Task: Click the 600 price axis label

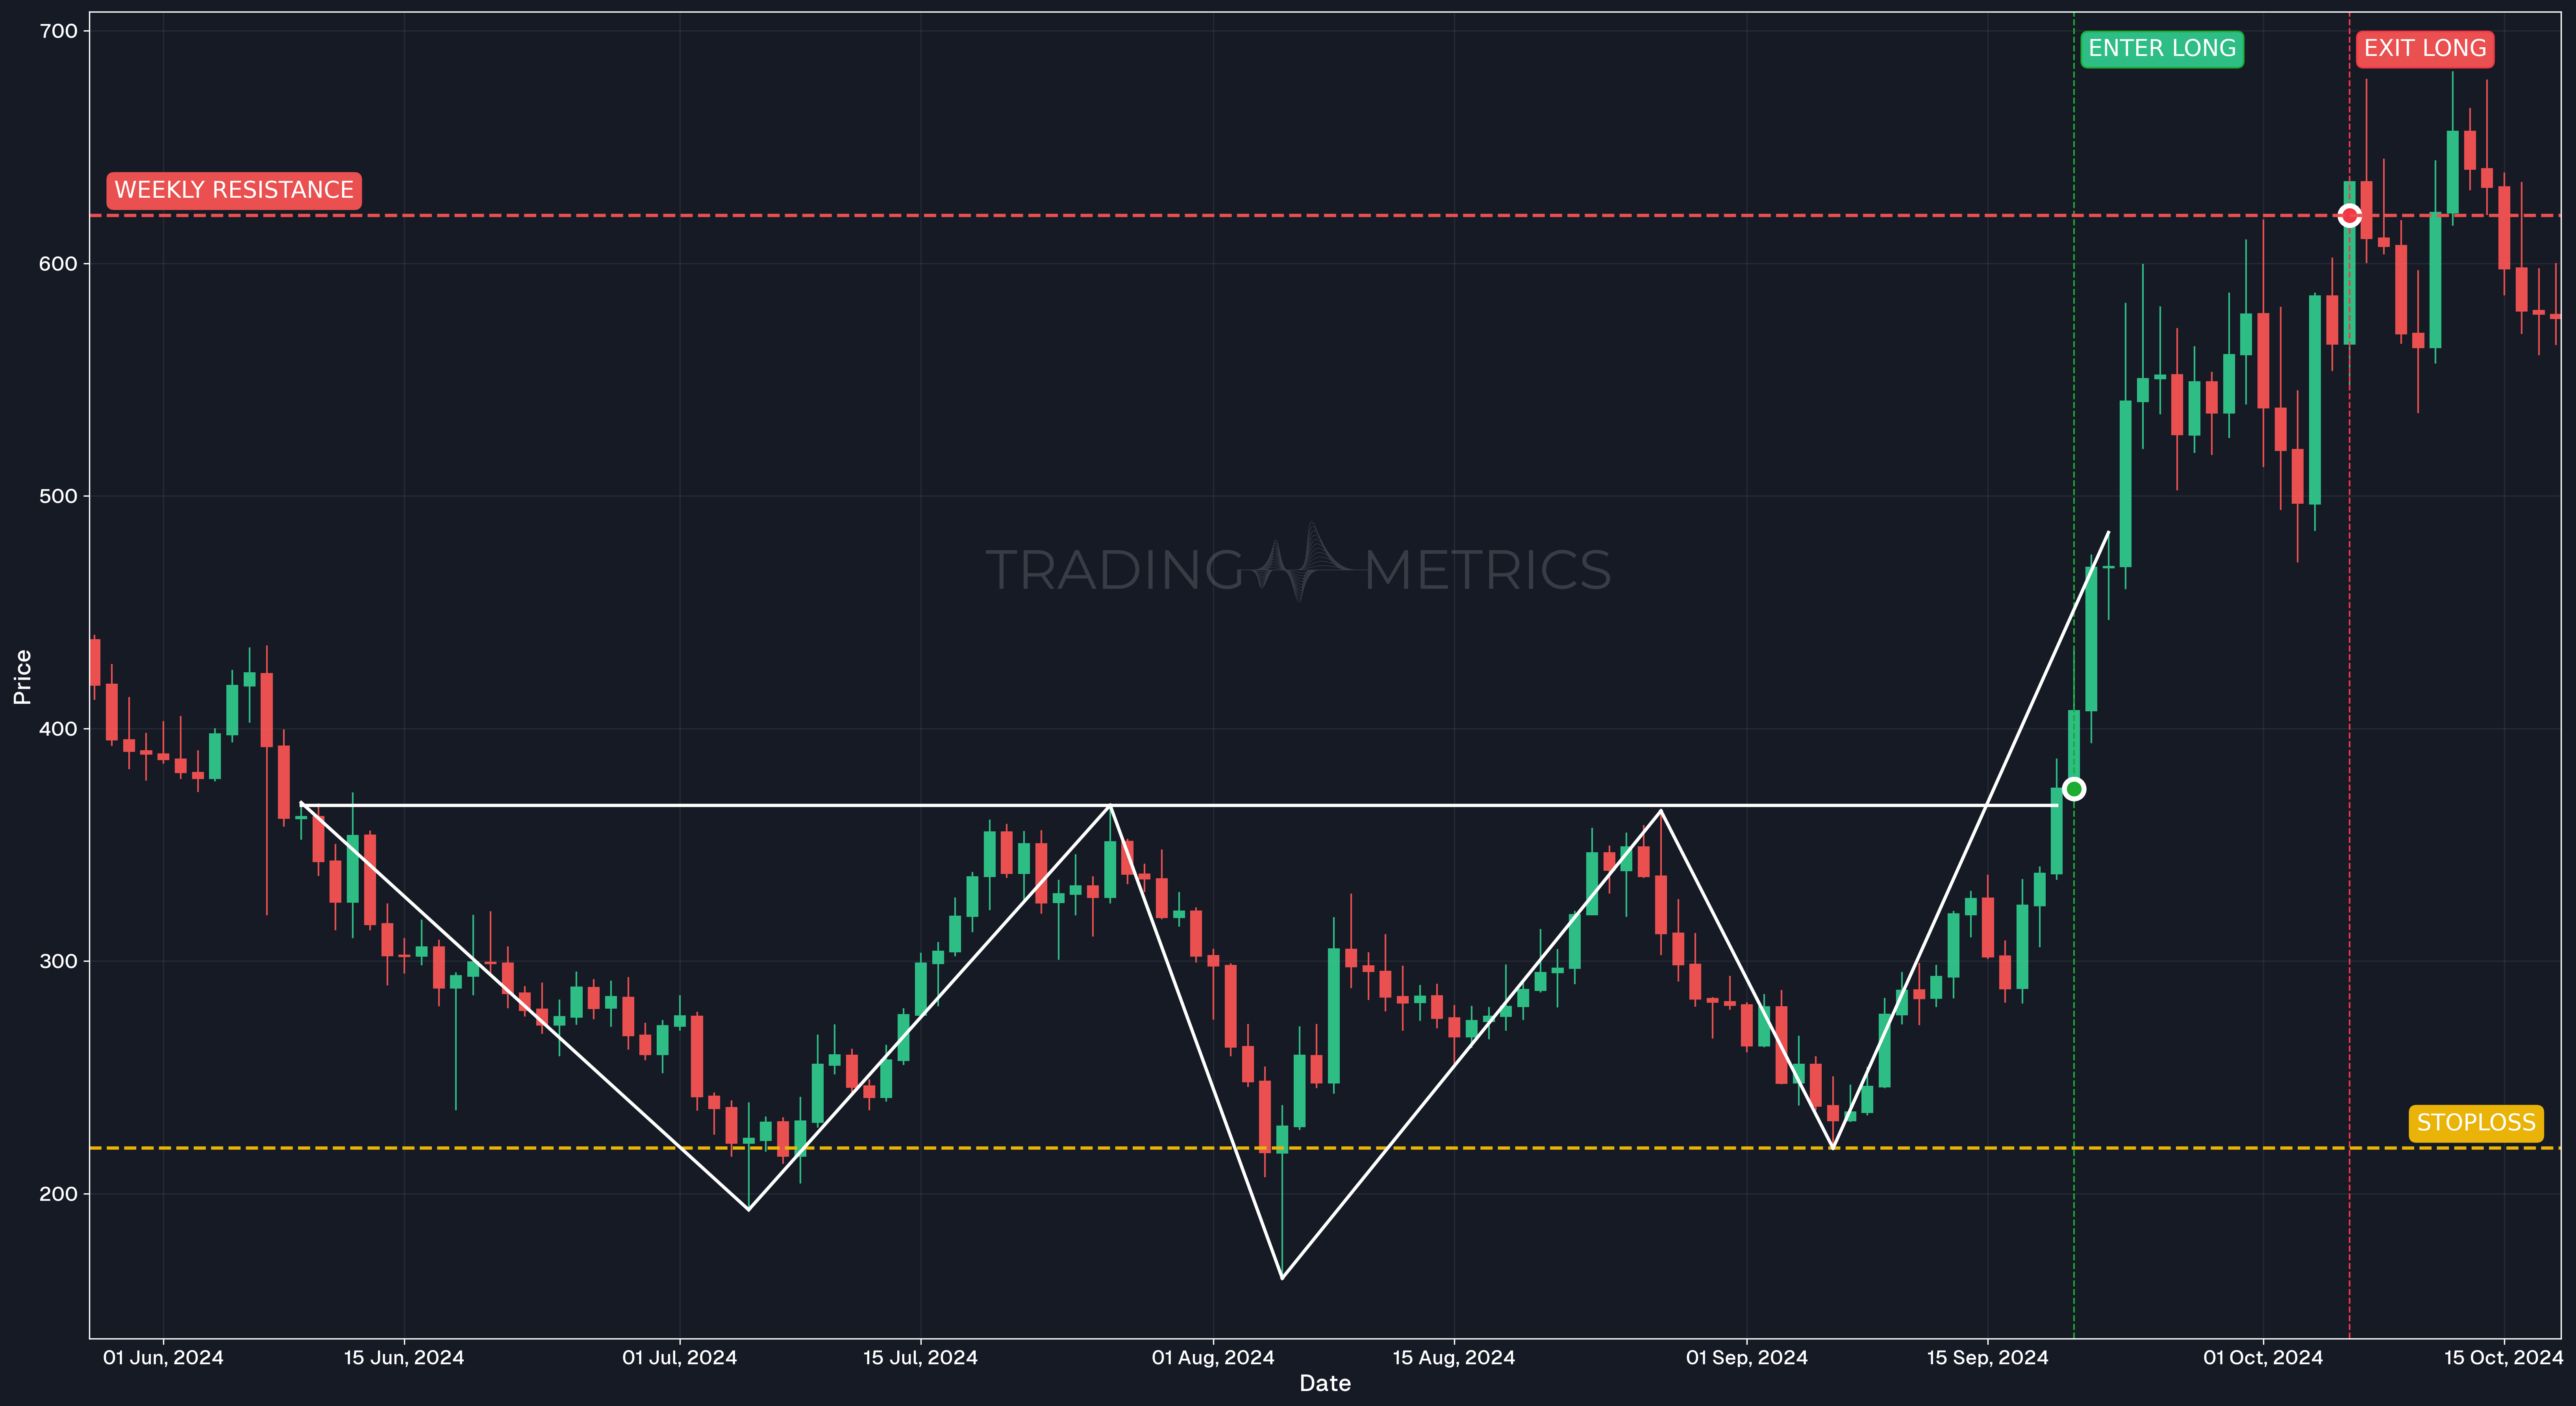Action: coord(58,264)
